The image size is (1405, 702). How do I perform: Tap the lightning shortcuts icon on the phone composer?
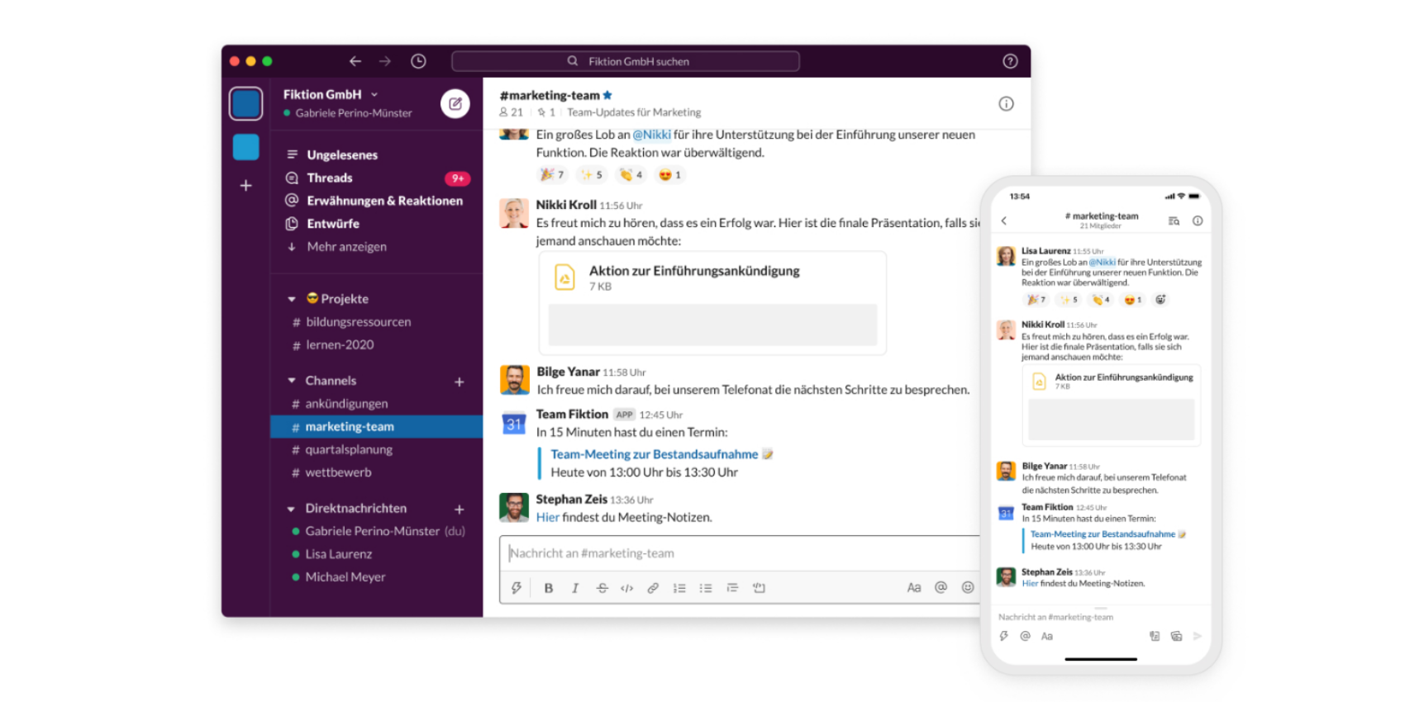click(x=1003, y=636)
